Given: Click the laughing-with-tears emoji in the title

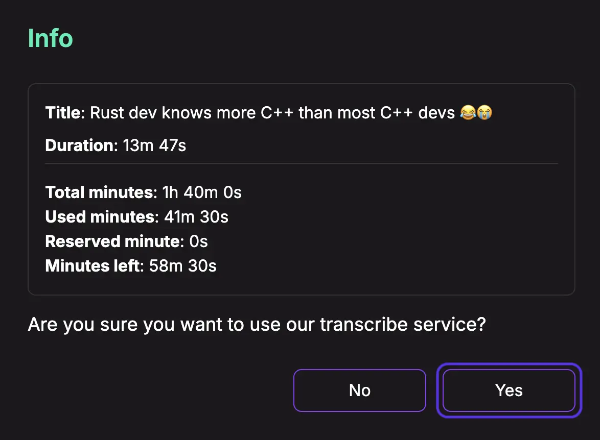Looking at the screenshot, I should (x=468, y=112).
